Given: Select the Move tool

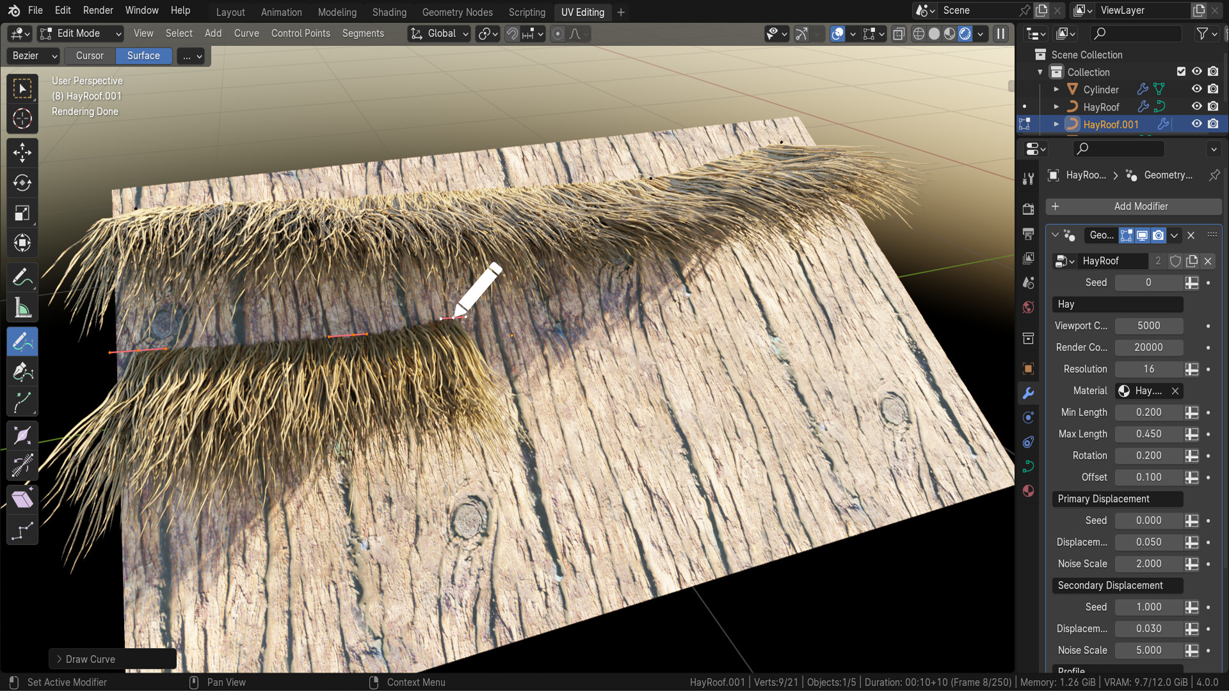Looking at the screenshot, I should coord(22,152).
